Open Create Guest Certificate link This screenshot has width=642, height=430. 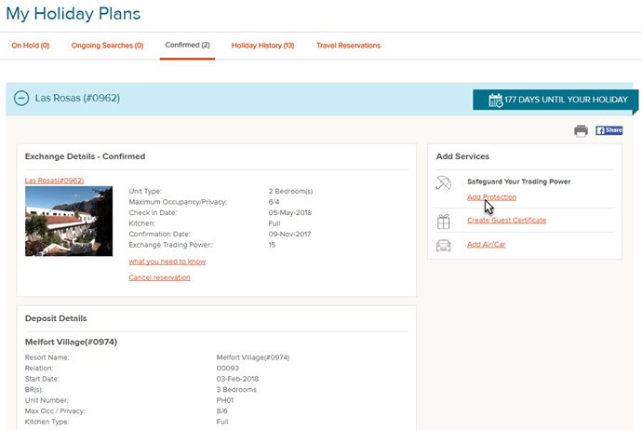506,221
